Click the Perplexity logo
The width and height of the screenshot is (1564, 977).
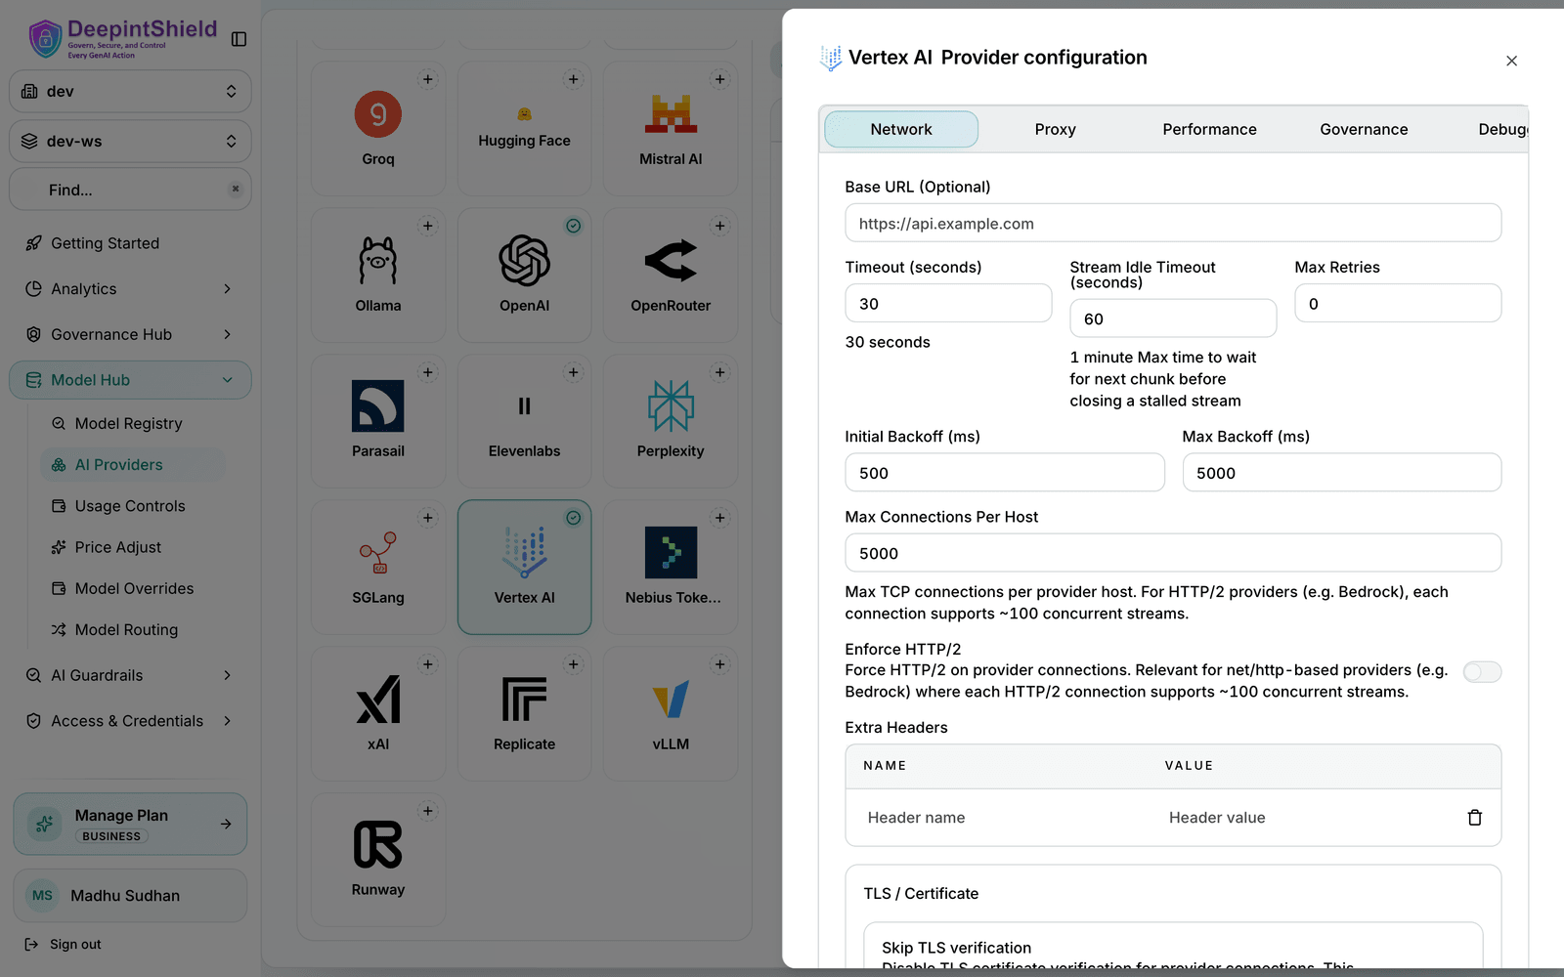click(671, 406)
